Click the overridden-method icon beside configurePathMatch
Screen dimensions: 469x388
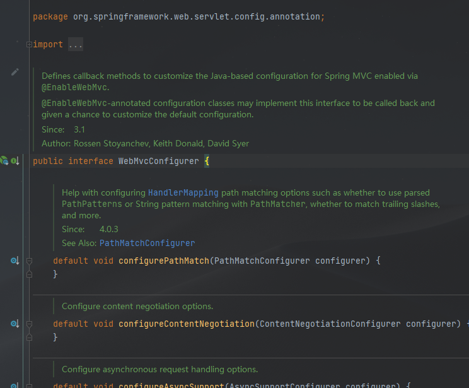[x=14, y=261]
